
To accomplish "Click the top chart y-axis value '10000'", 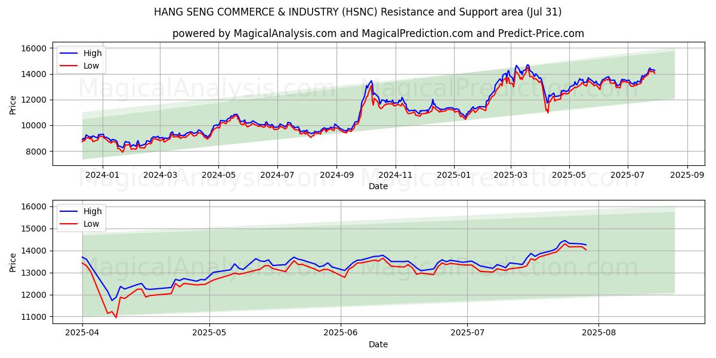I will pos(35,125).
